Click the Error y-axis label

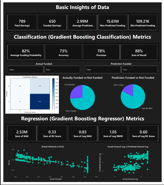9,162
